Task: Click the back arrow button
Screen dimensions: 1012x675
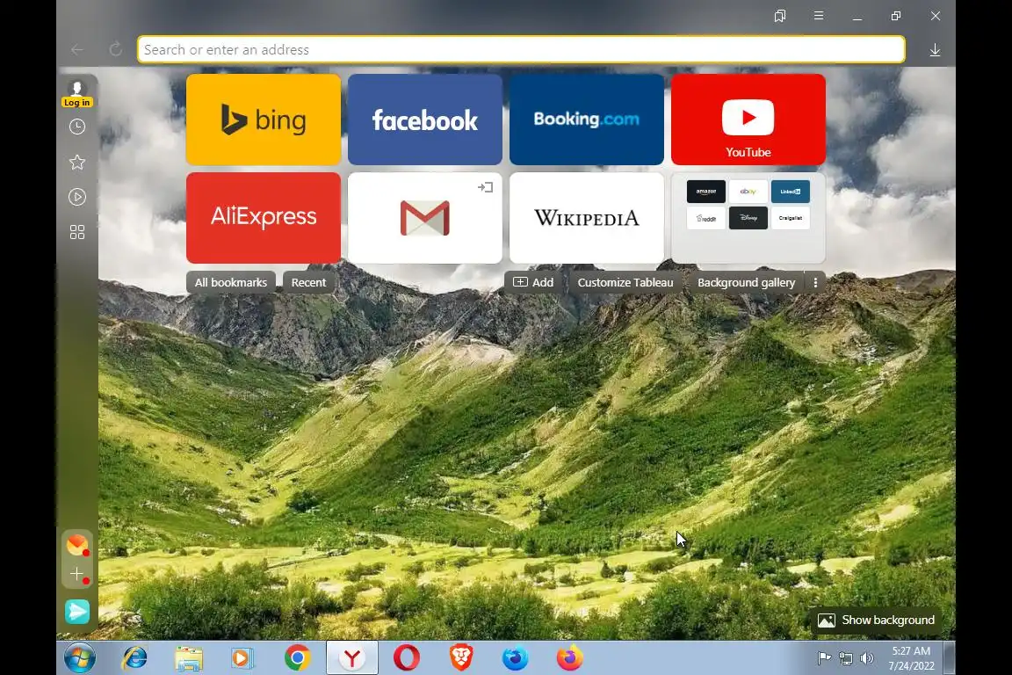Action: tap(77, 50)
